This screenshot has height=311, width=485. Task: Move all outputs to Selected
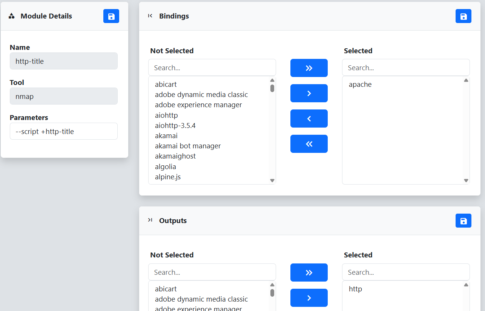(x=309, y=273)
